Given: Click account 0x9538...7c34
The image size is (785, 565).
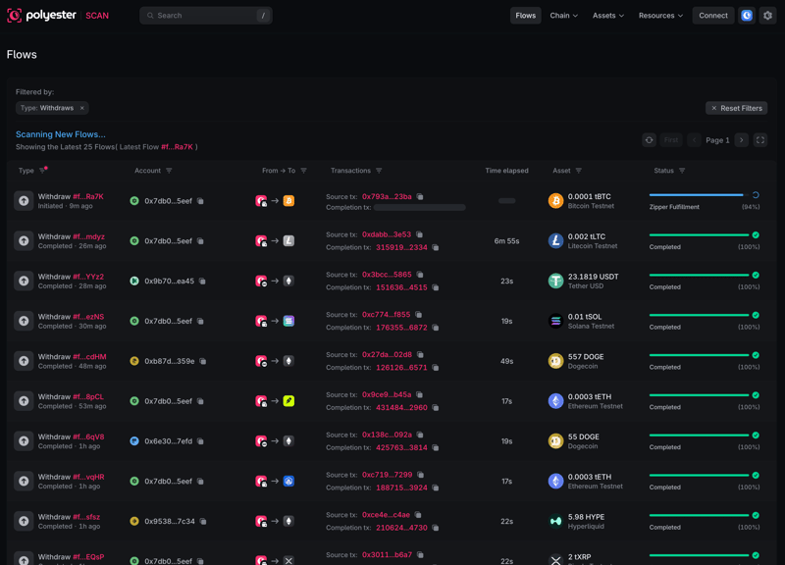Looking at the screenshot, I should point(170,522).
